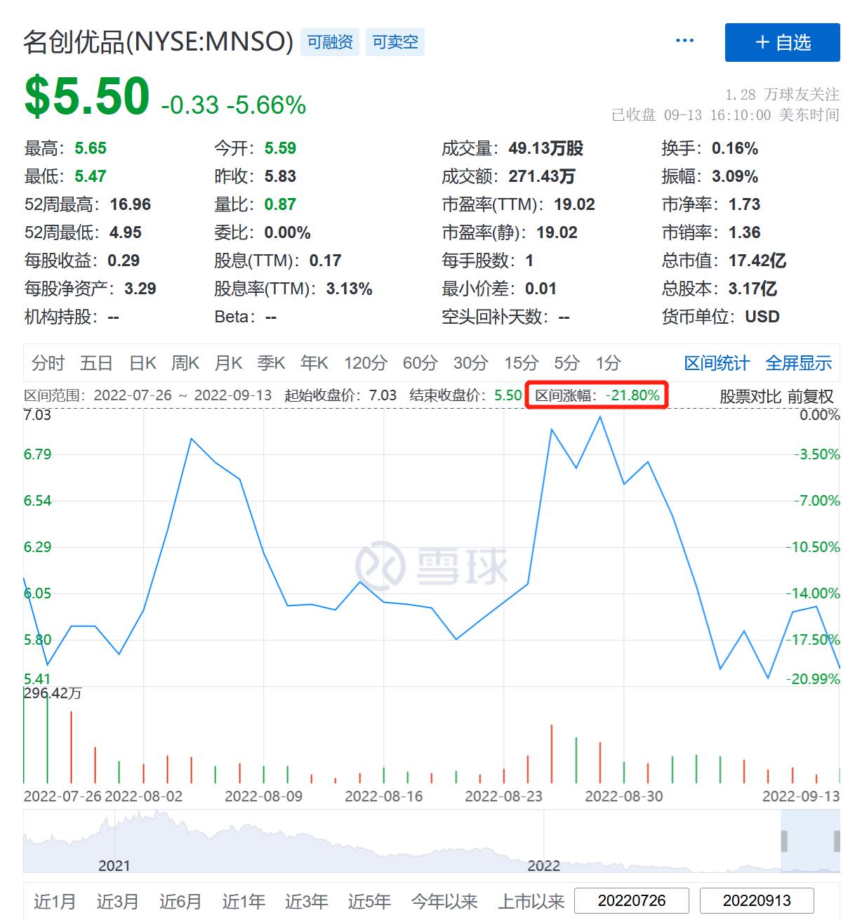Switch to the 五日 chart tab
Image resolution: width=855 pixels, height=920 pixels.
click(x=96, y=363)
